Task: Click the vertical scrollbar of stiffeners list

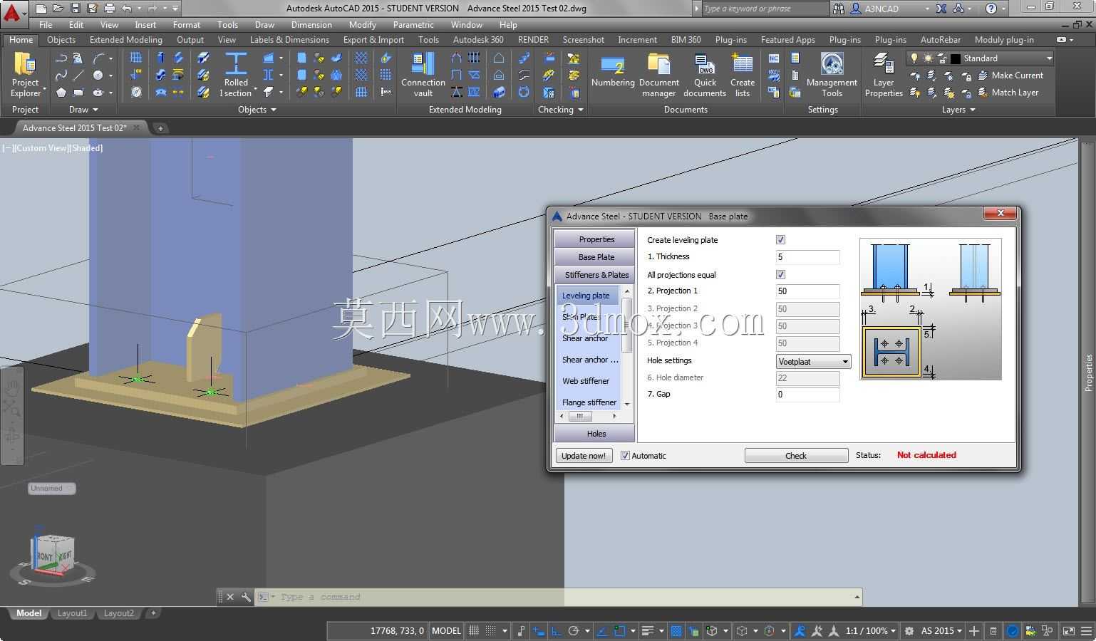Action: (x=627, y=347)
